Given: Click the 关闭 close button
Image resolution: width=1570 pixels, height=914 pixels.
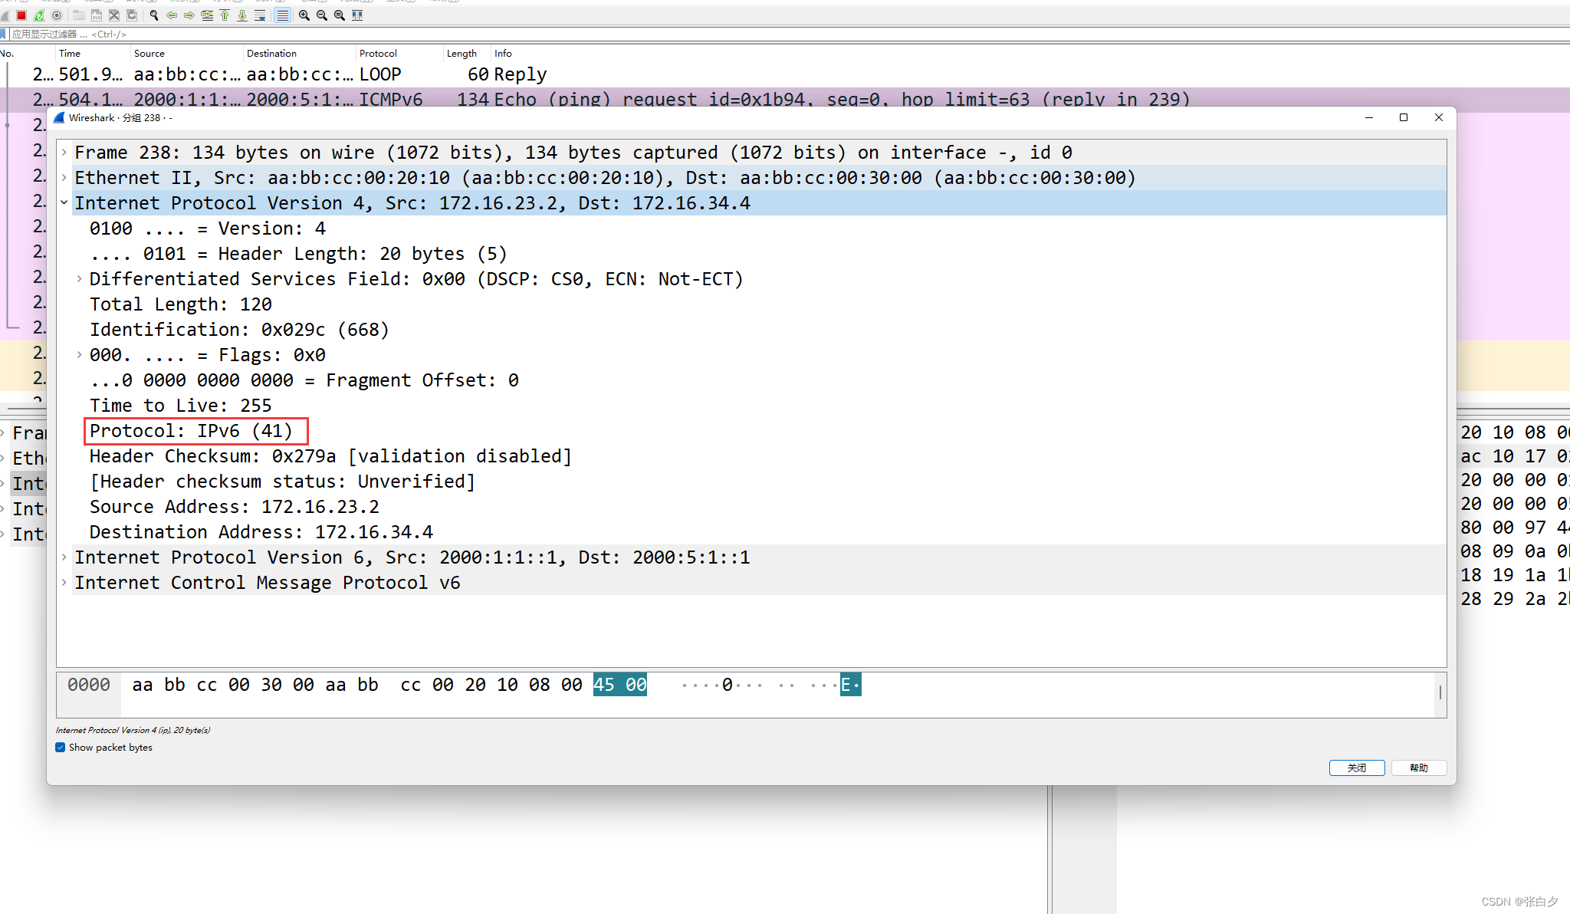Looking at the screenshot, I should (1356, 768).
